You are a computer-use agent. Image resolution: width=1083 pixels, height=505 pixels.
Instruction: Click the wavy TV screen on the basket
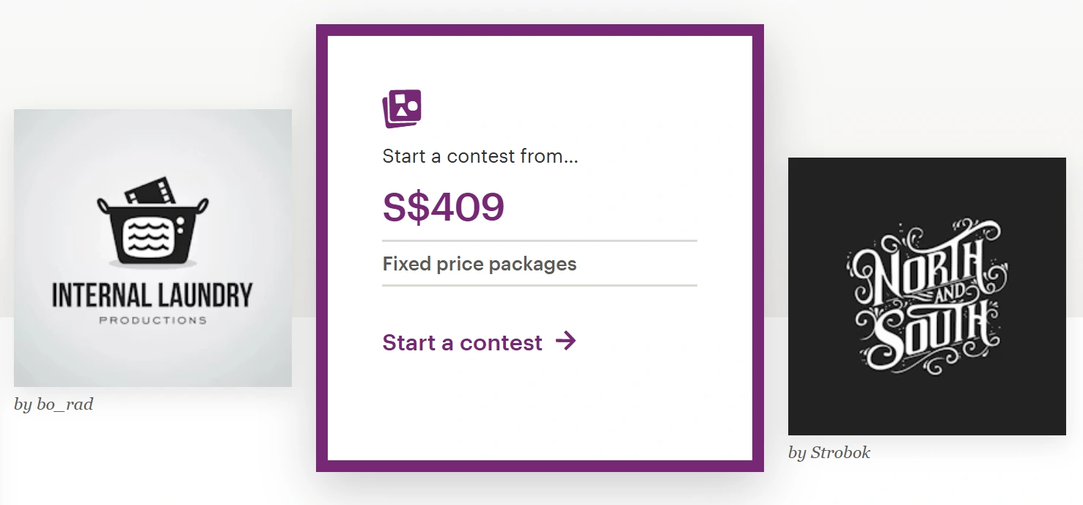pos(153,236)
